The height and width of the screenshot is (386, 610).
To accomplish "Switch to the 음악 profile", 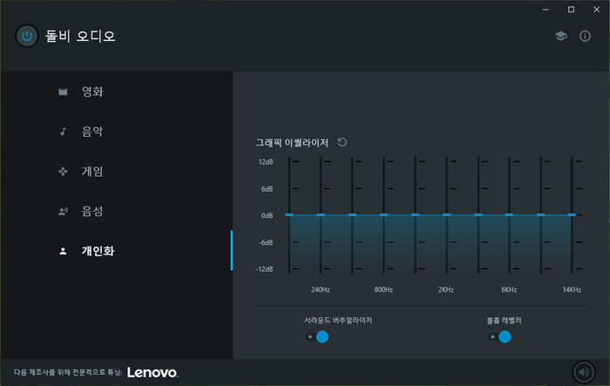I will (x=92, y=132).
